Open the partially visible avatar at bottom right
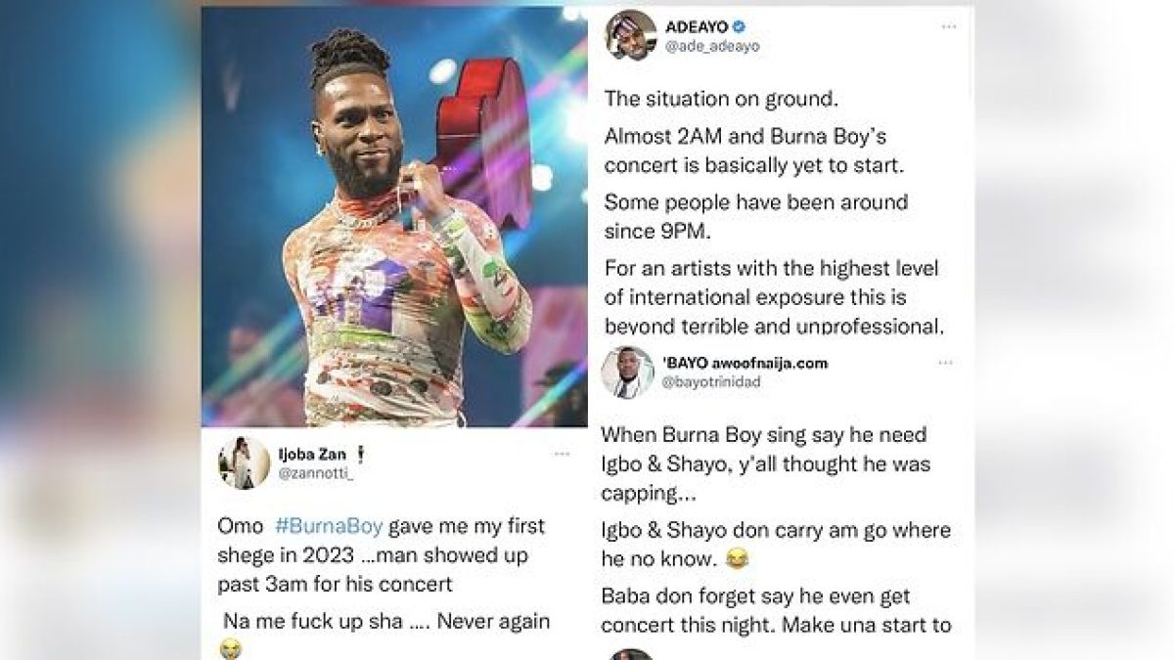Screen dimensions: 1174x660 coord(631,653)
